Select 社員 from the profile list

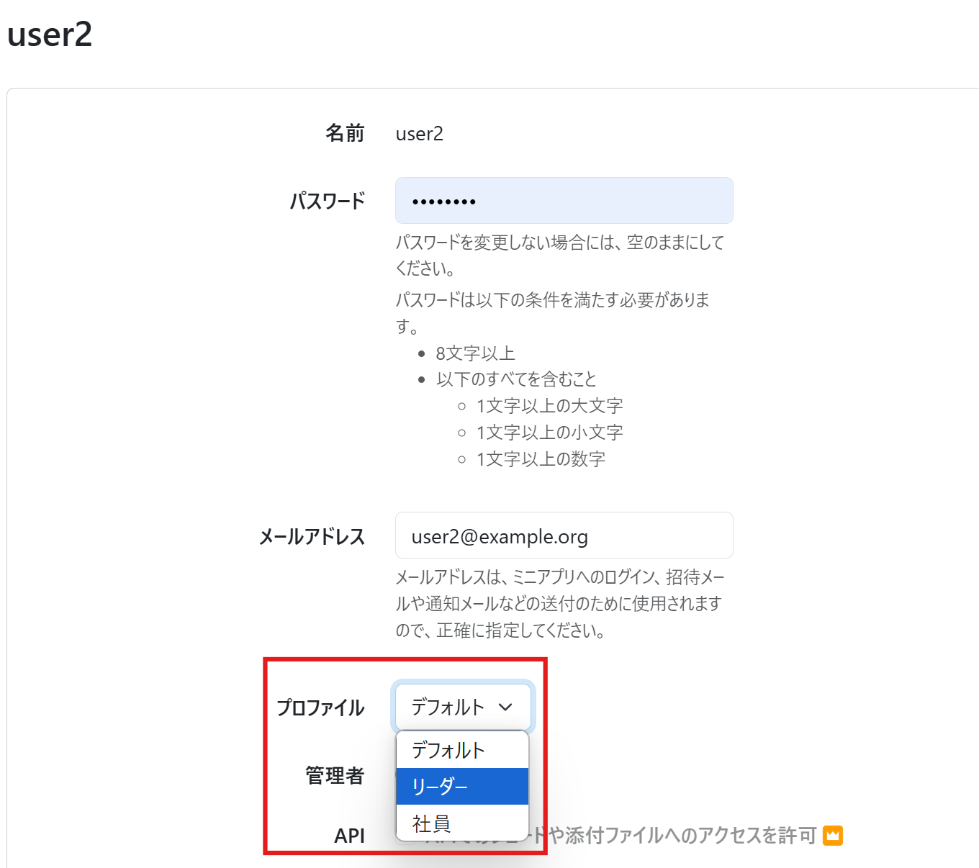(x=462, y=822)
